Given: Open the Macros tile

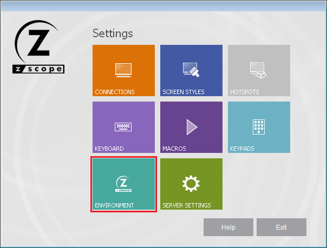Looking at the screenshot, I should pos(191,127).
